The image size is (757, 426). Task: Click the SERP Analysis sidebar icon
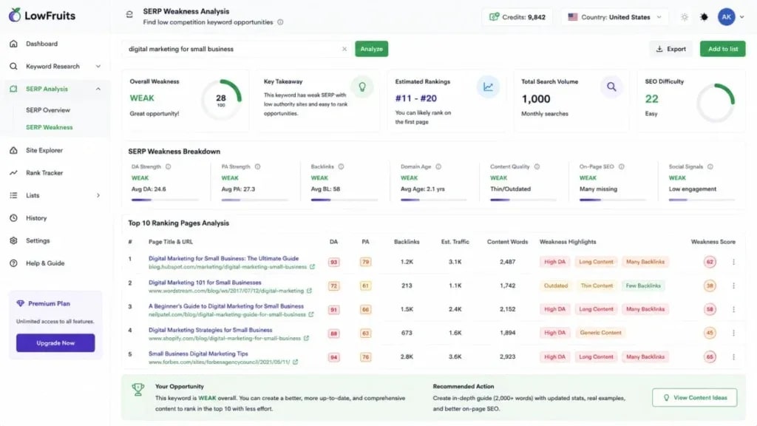click(13, 89)
